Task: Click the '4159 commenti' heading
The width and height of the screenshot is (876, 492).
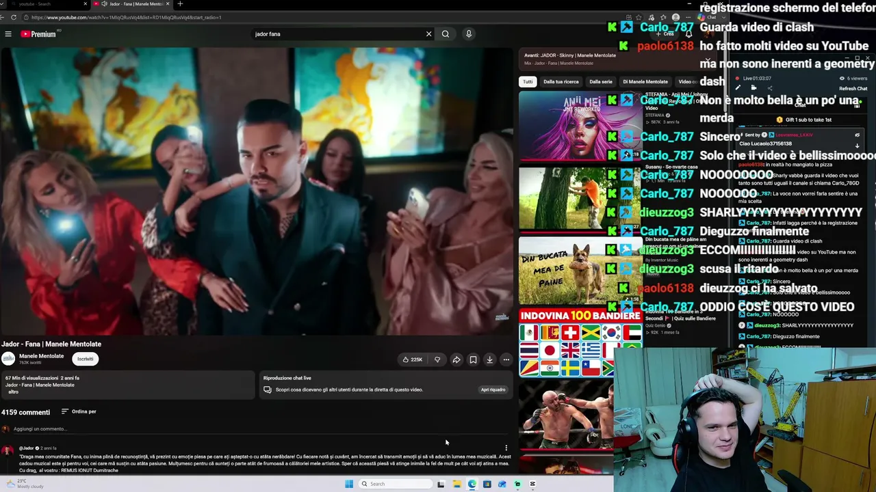Action: 25,412
